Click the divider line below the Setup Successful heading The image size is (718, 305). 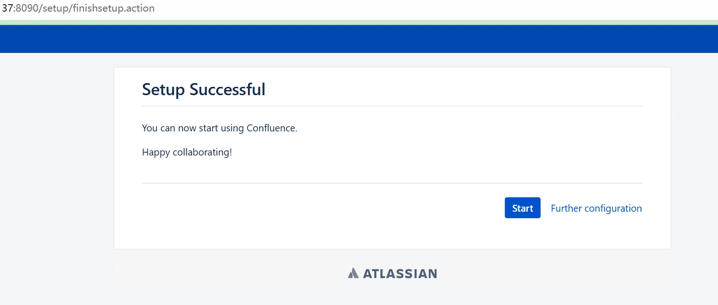click(x=392, y=106)
